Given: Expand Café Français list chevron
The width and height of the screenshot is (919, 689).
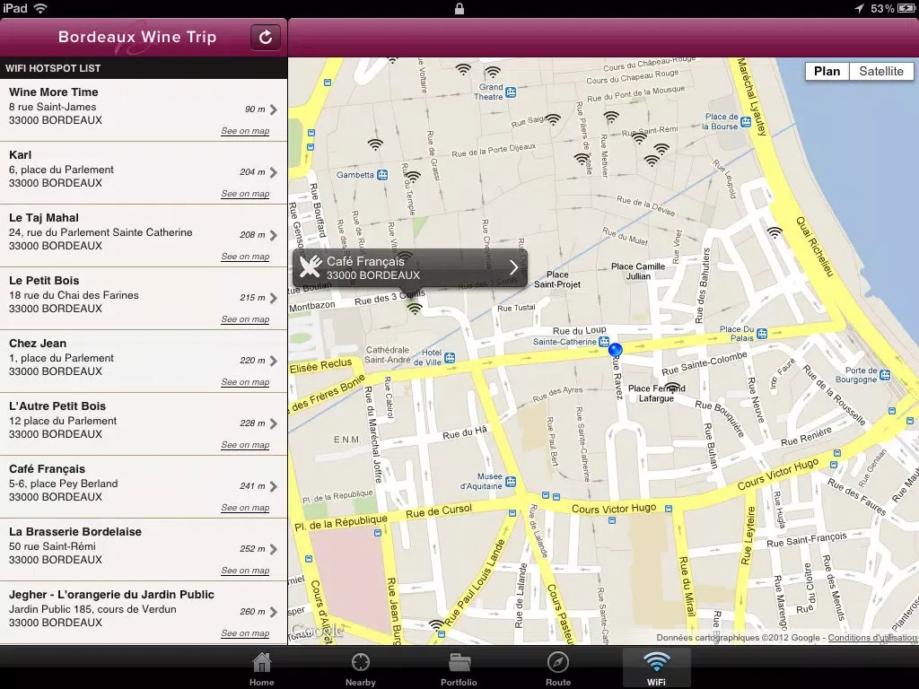Looking at the screenshot, I should [274, 485].
